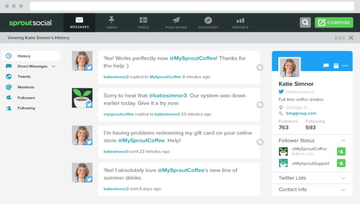
Task: Click katiesimnor3 link in 'sent 5 days ago'
Action: (116, 189)
